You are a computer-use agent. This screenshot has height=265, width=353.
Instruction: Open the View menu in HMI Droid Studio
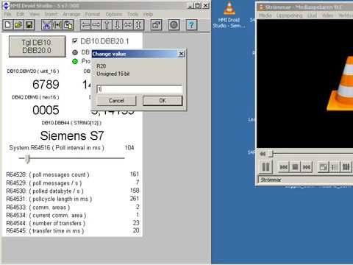point(35,14)
